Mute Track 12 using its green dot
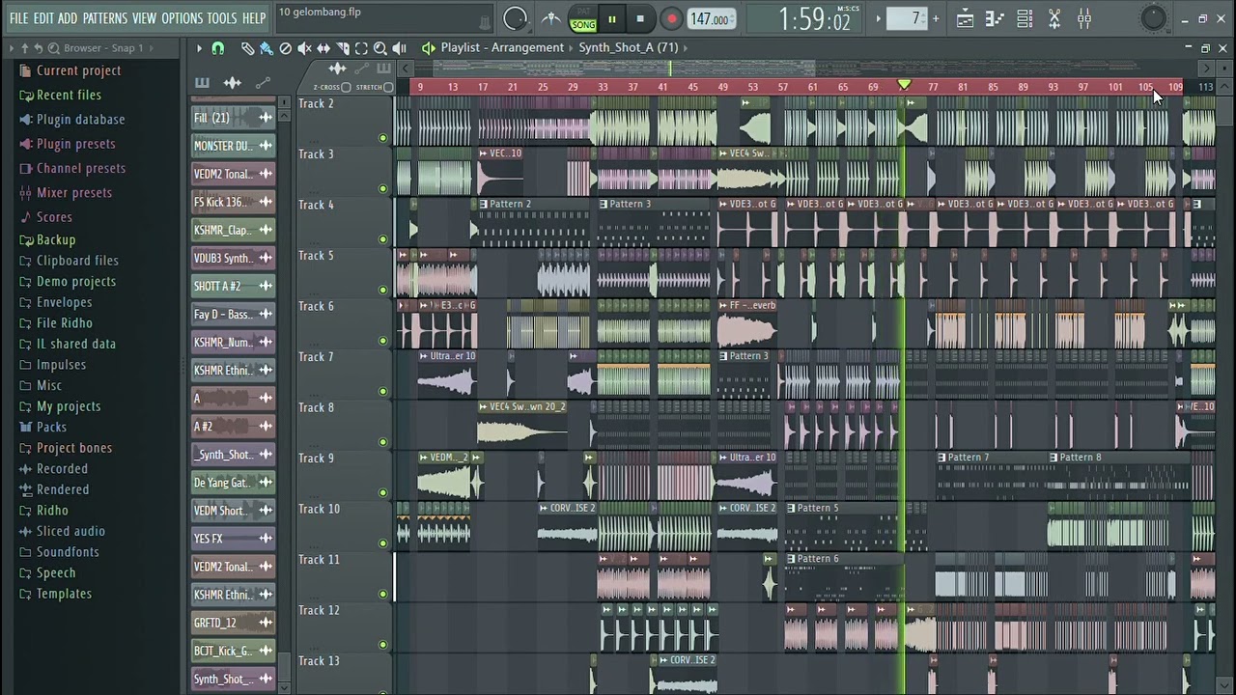This screenshot has width=1236, height=695. pos(383,645)
